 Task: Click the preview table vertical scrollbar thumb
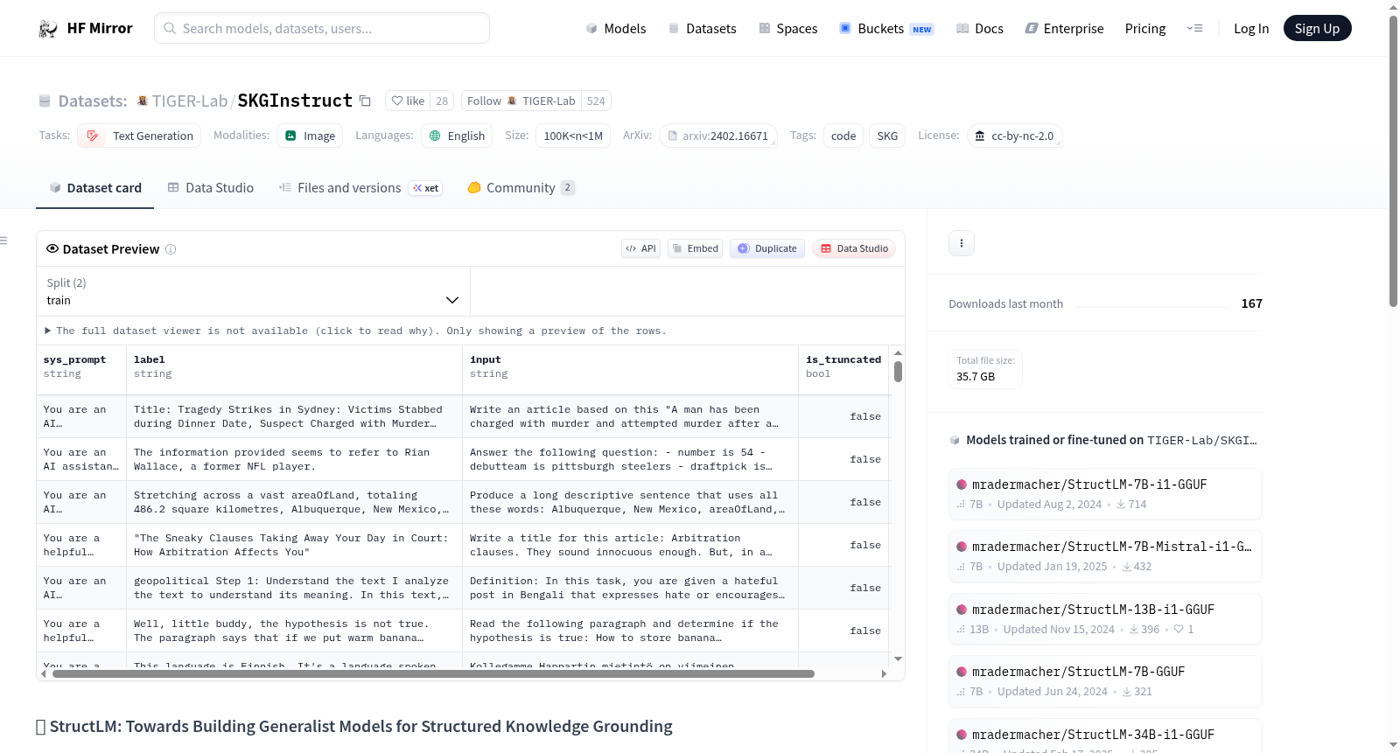(898, 371)
